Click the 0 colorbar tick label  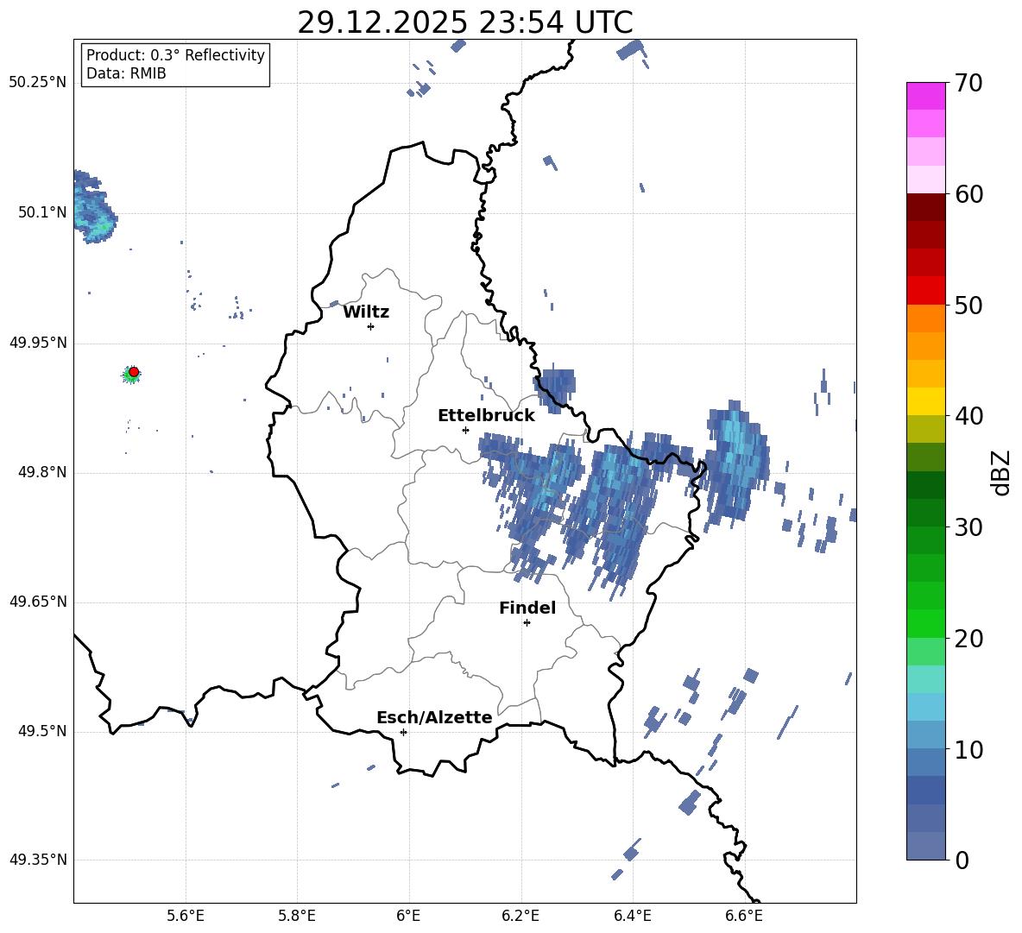[962, 860]
